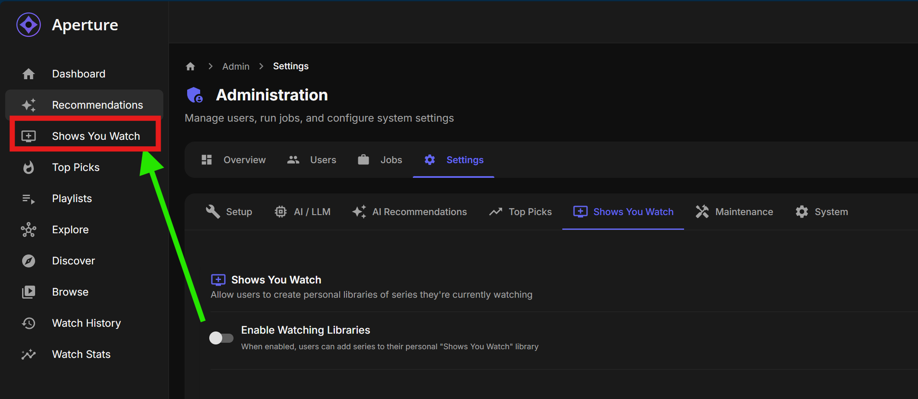The width and height of the screenshot is (918, 399).
Task: Click the Recommendations sparkle icon in sidebar
Action: click(29, 105)
